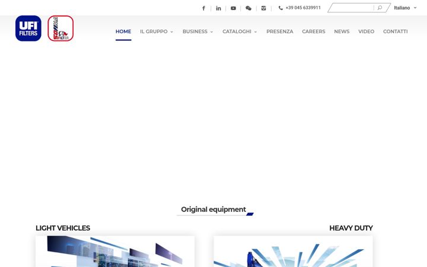Go to the HOME menu item
This screenshot has width=427, height=267.
[x=123, y=31]
